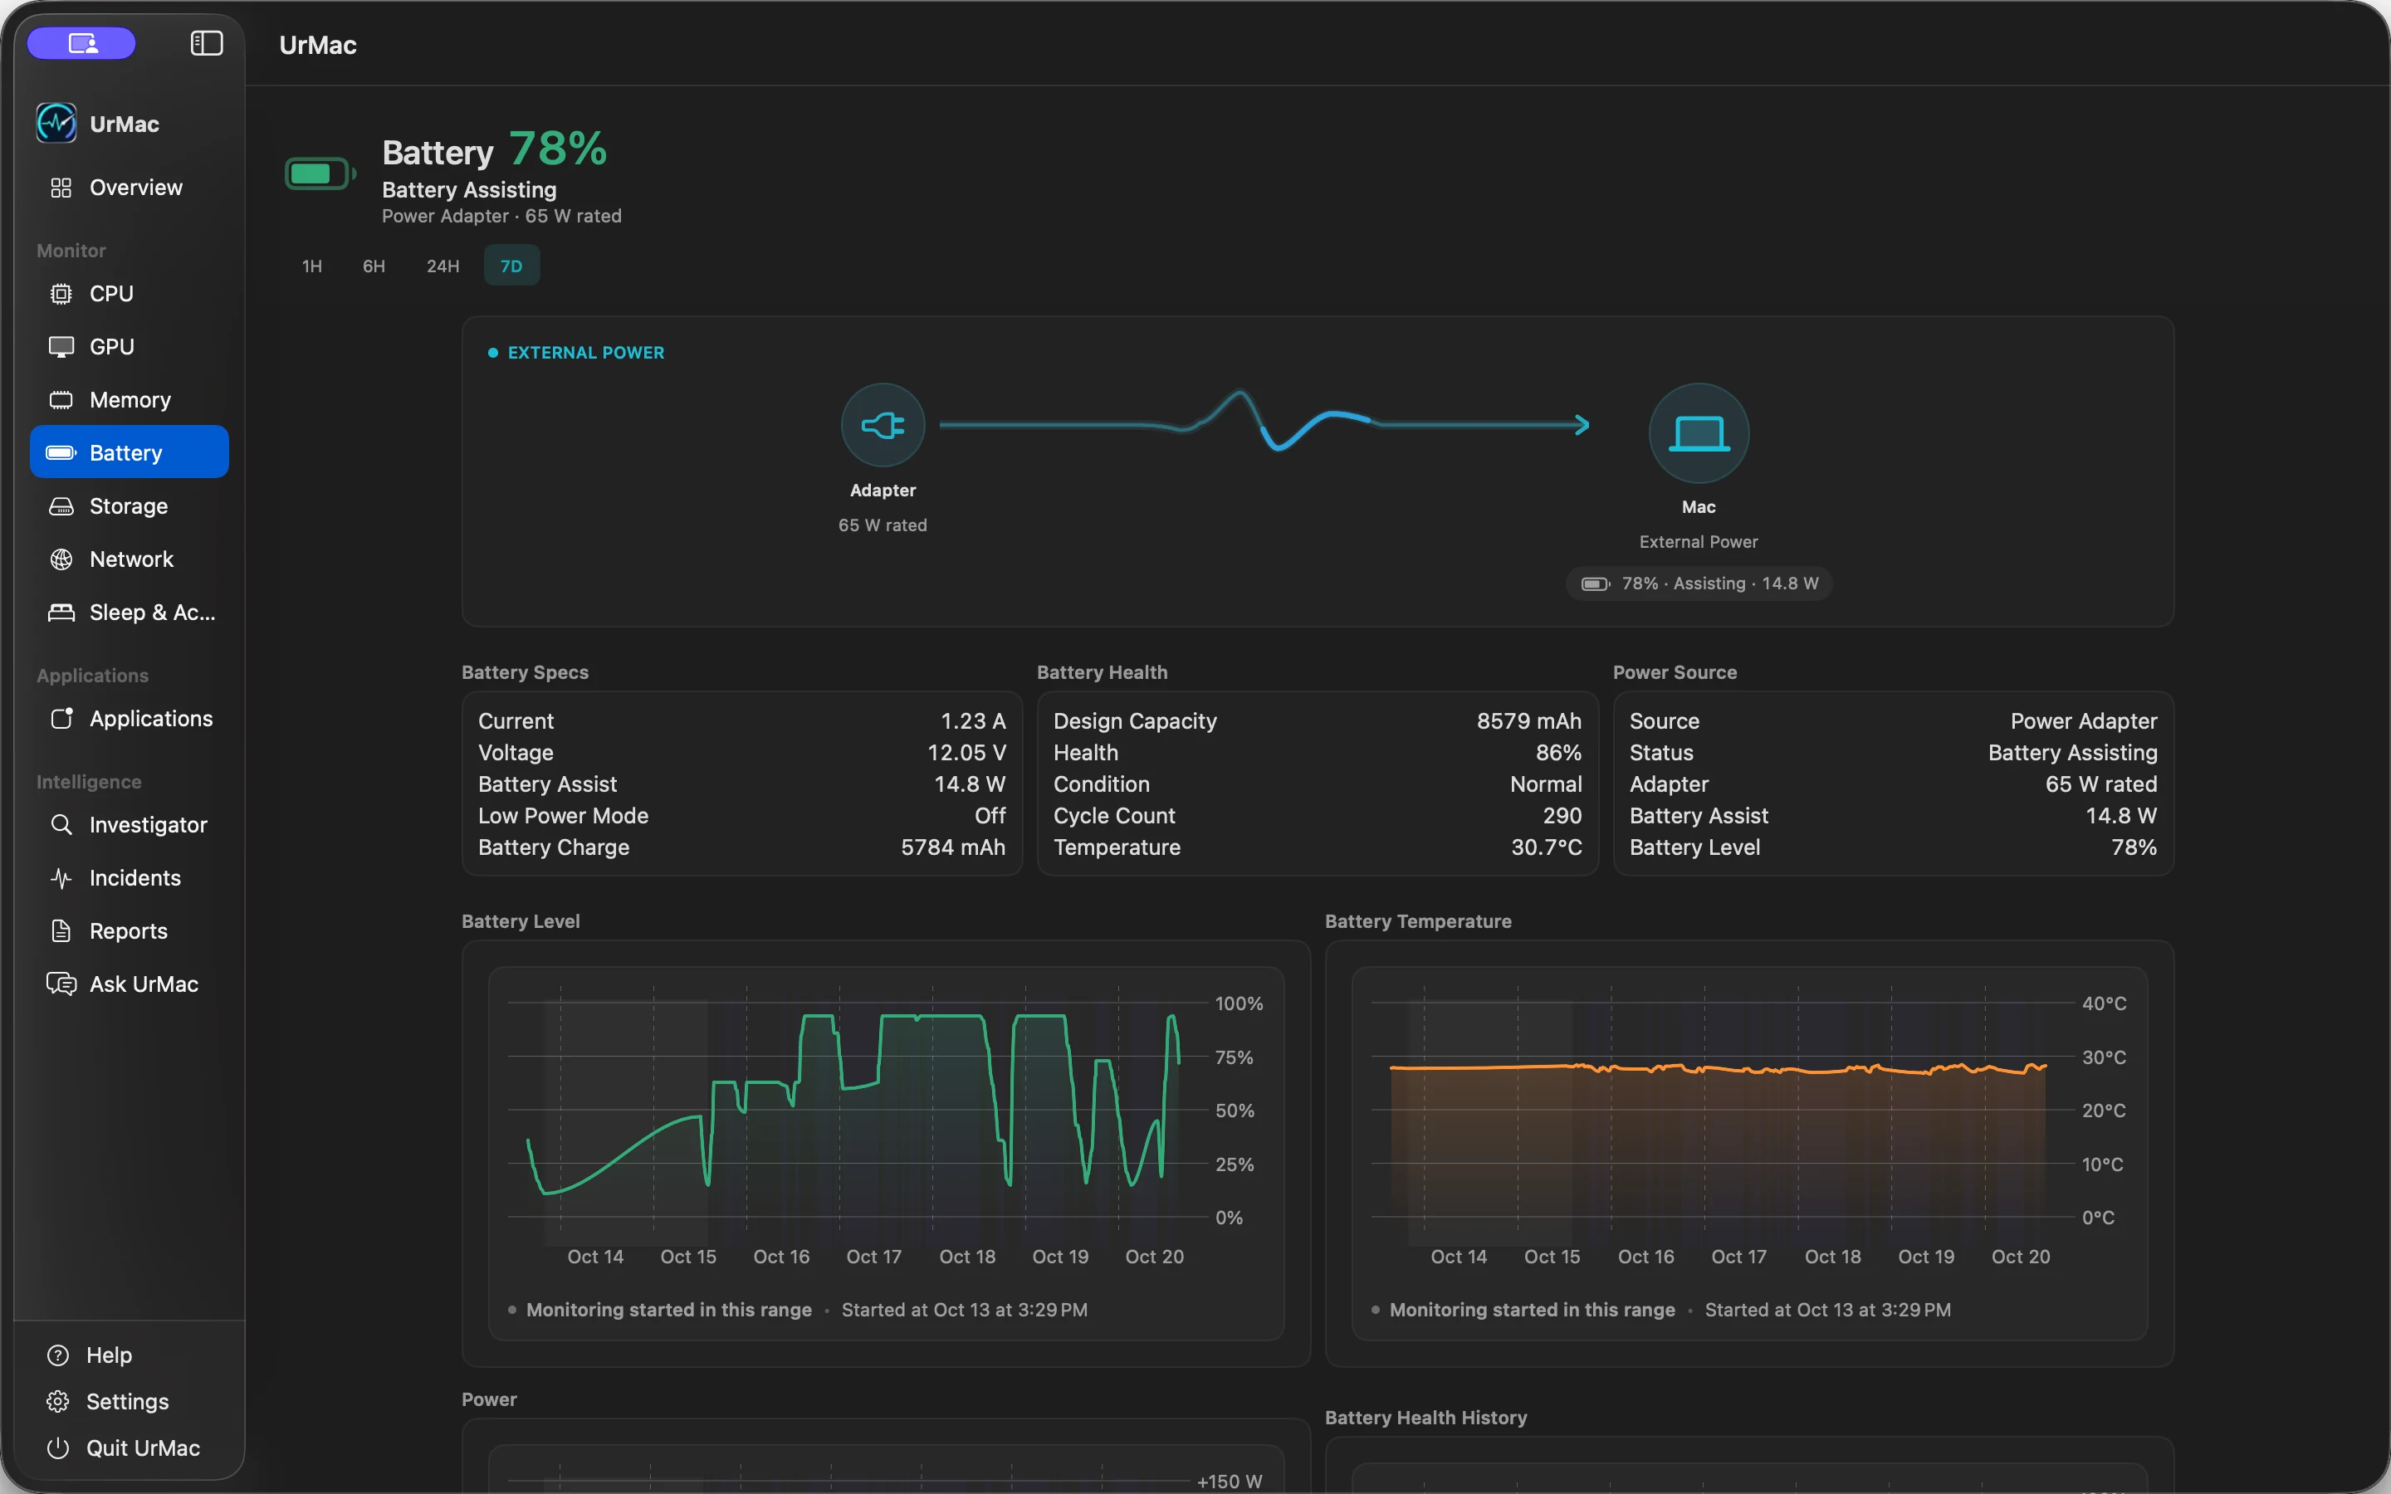2391x1494 pixels.
Task: Click the purple screen-sharing icon button
Action: point(81,43)
